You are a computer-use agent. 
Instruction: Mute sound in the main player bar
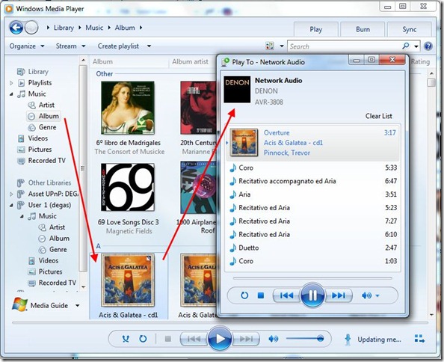coord(274,339)
